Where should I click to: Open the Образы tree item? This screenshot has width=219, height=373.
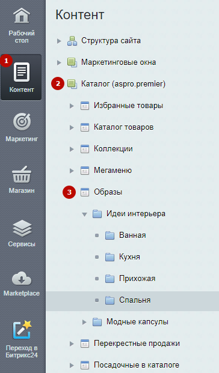(x=108, y=192)
